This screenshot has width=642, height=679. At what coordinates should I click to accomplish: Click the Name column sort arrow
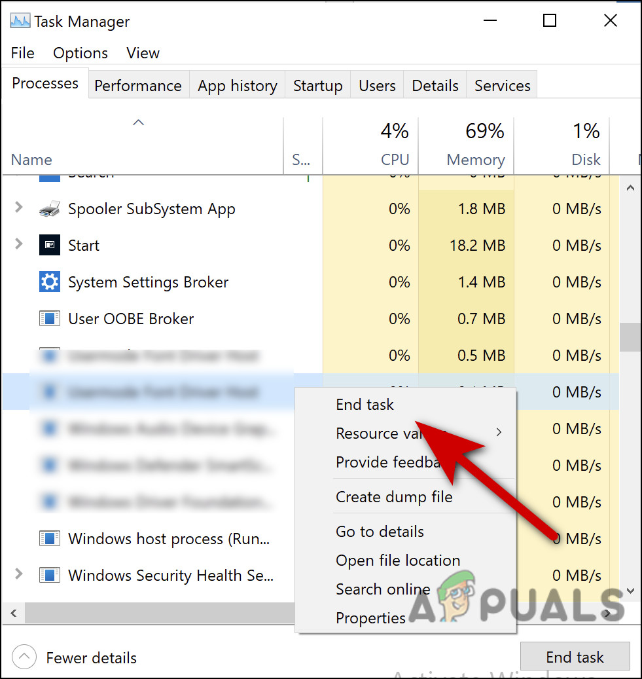[x=138, y=122]
